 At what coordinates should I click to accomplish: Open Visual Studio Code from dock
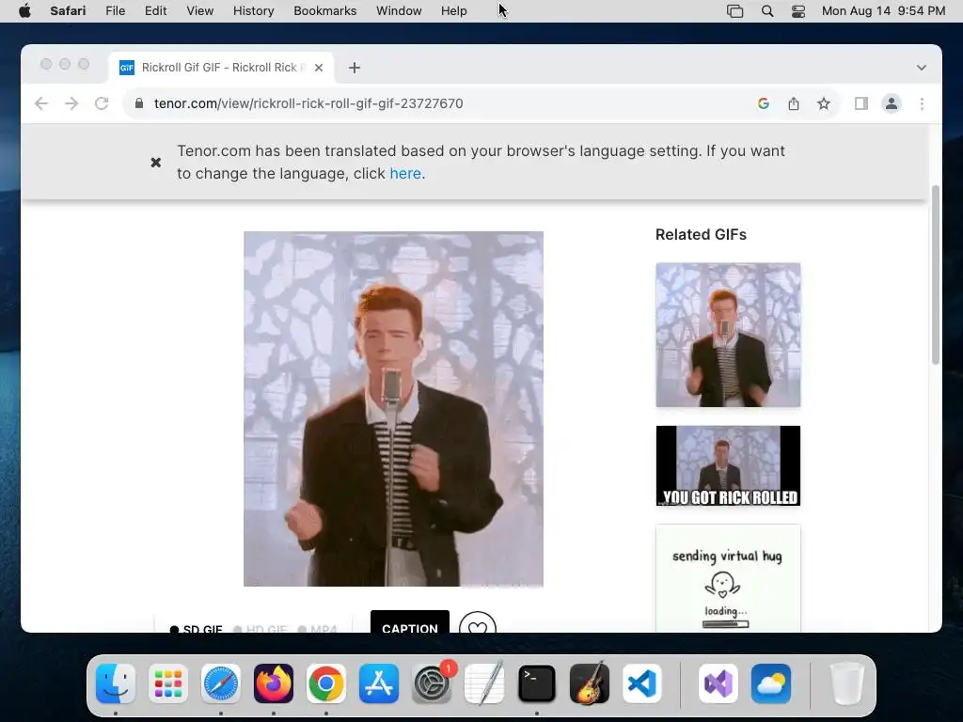click(642, 683)
